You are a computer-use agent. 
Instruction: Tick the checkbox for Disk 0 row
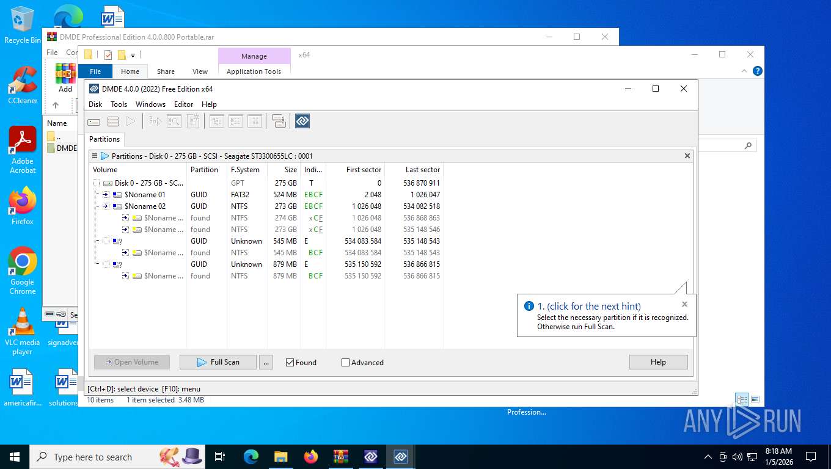96,183
